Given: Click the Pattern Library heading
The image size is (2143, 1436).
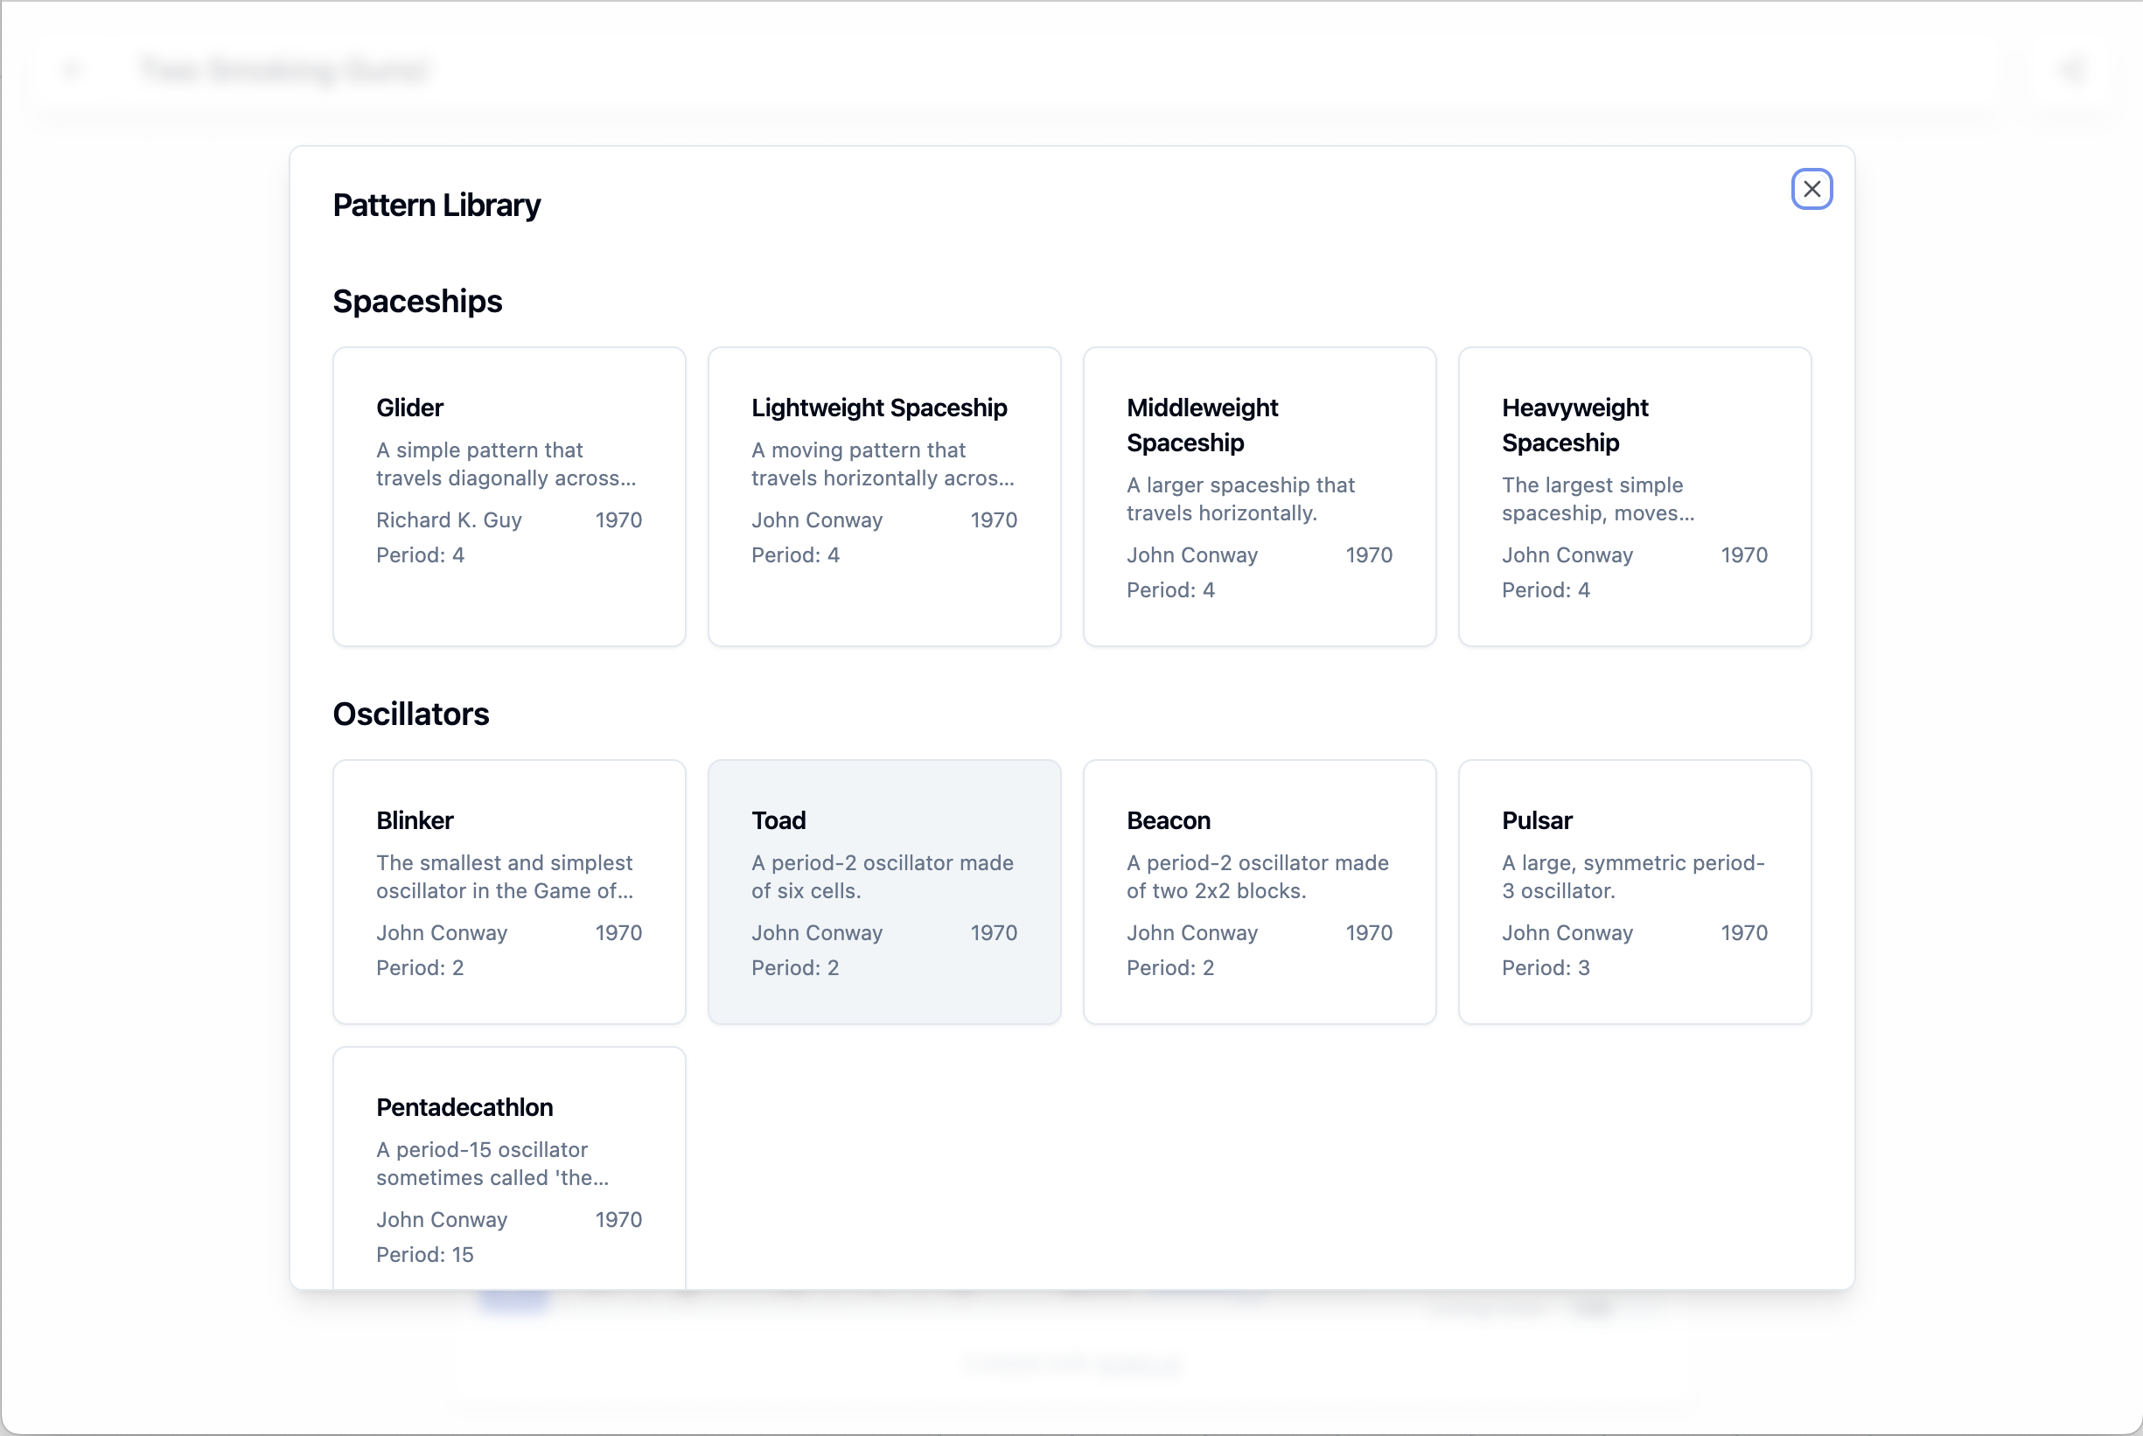Looking at the screenshot, I should click(x=436, y=206).
